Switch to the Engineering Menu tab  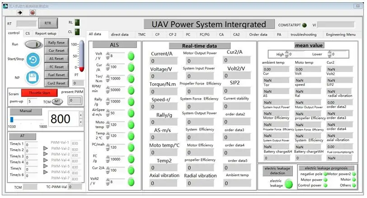click(x=340, y=34)
